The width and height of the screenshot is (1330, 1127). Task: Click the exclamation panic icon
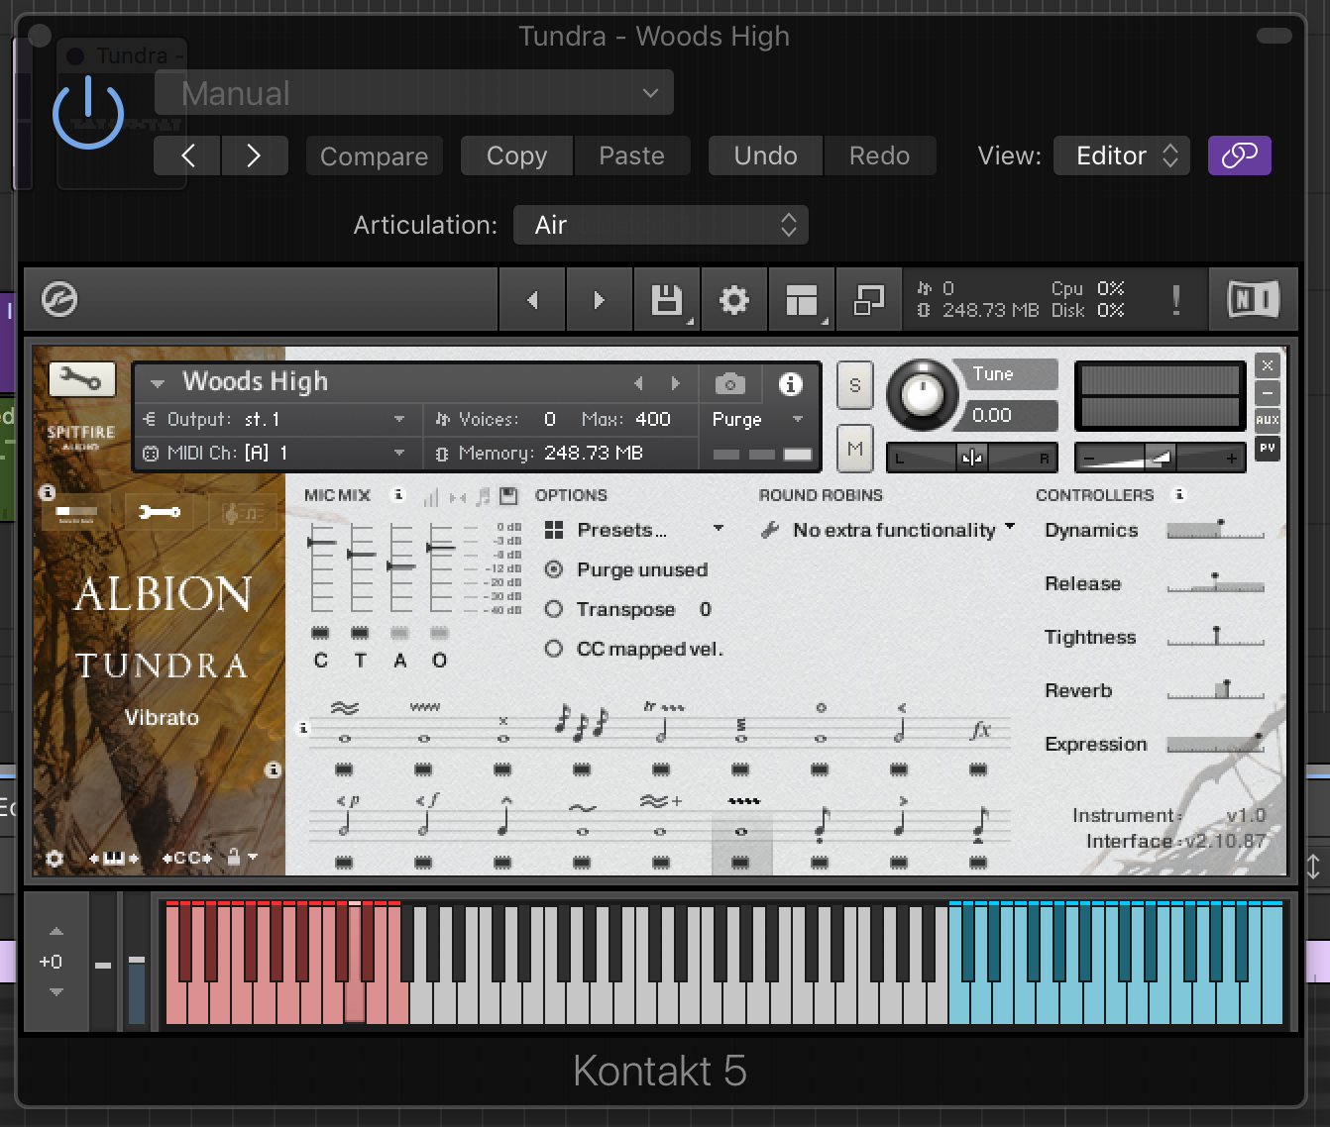click(x=1176, y=299)
